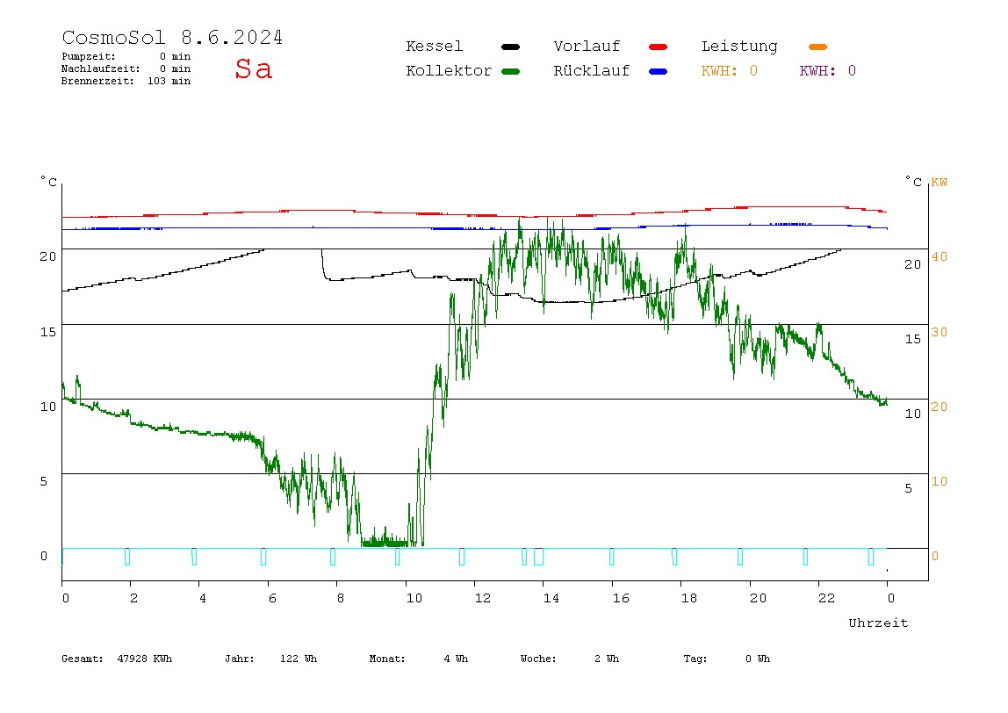The height and width of the screenshot is (713, 1008).
Task: Select the "Vorlauf" legend text
Action: pos(587,47)
